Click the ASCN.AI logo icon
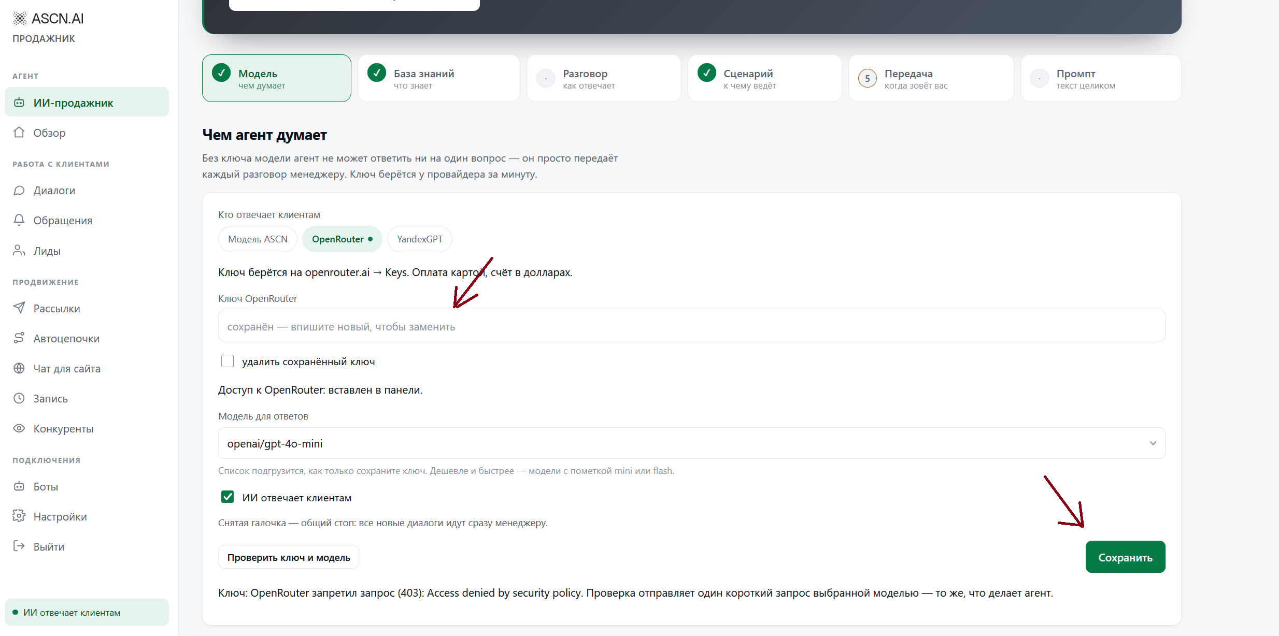 click(20, 19)
